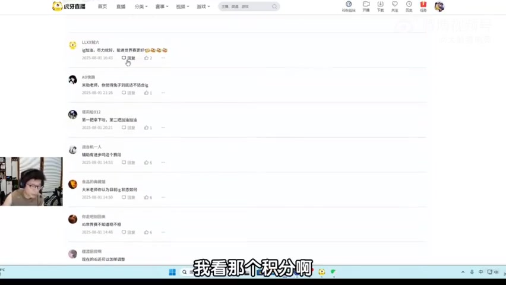Open more options for 14:50 comment
This screenshot has width=506, height=285.
pos(163,197)
